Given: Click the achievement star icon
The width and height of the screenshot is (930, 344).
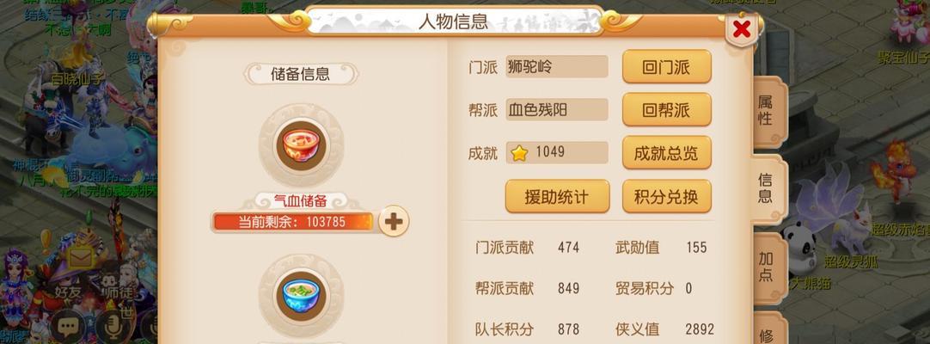Looking at the screenshot, I should point(519,153).
